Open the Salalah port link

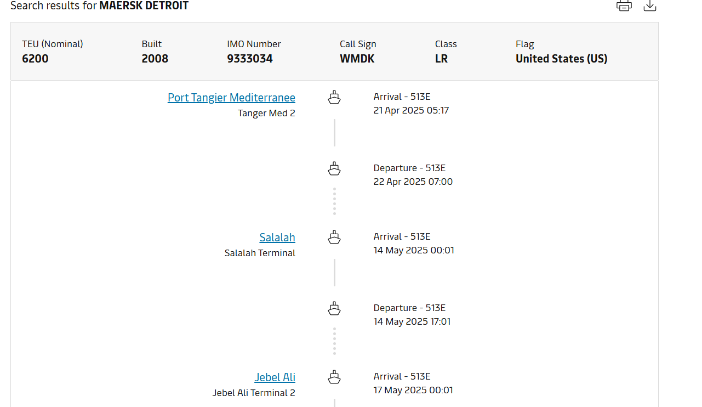tap(277, 238)
